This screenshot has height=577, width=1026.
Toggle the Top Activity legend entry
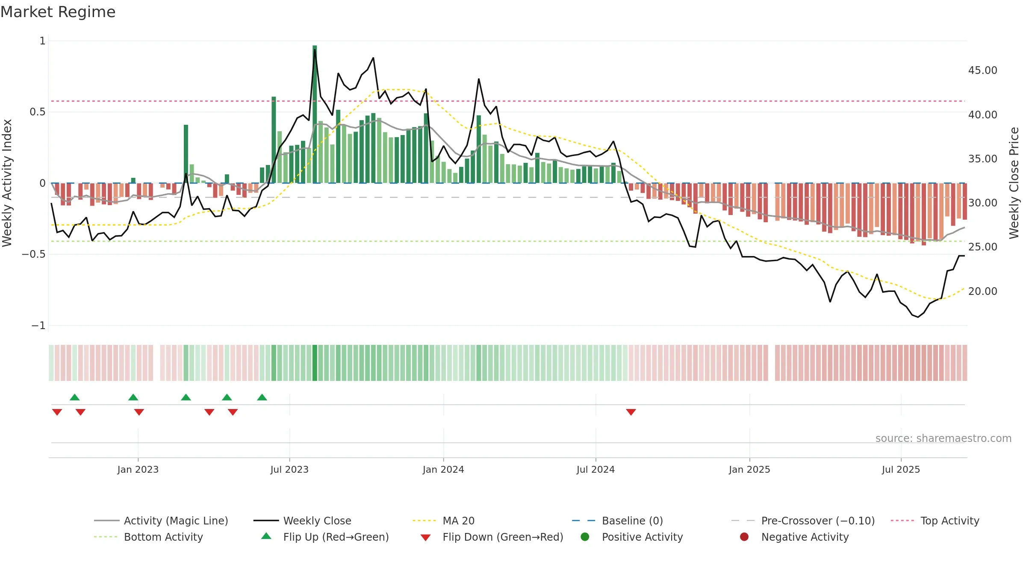tap(935, 521)
